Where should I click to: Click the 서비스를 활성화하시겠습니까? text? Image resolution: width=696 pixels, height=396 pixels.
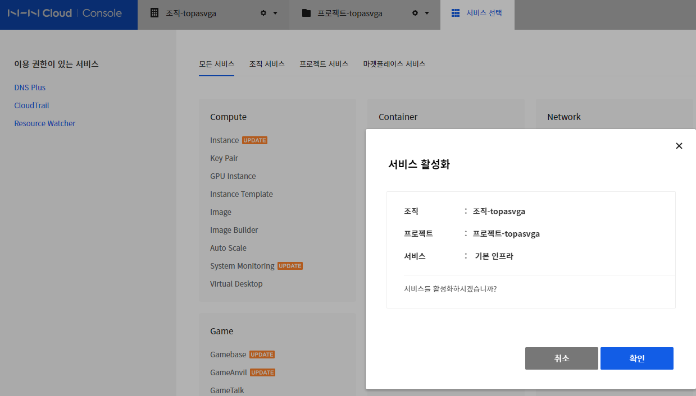450,289
